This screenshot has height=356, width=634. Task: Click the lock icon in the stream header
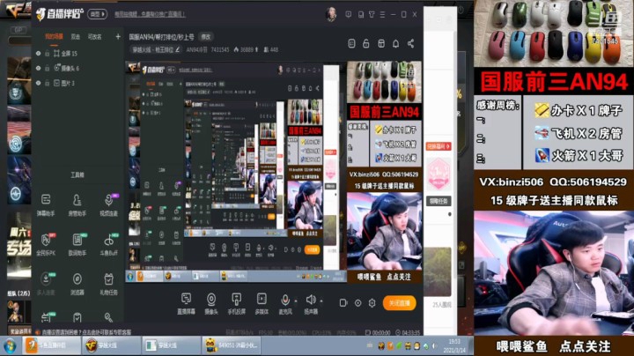tap(366, 44)
